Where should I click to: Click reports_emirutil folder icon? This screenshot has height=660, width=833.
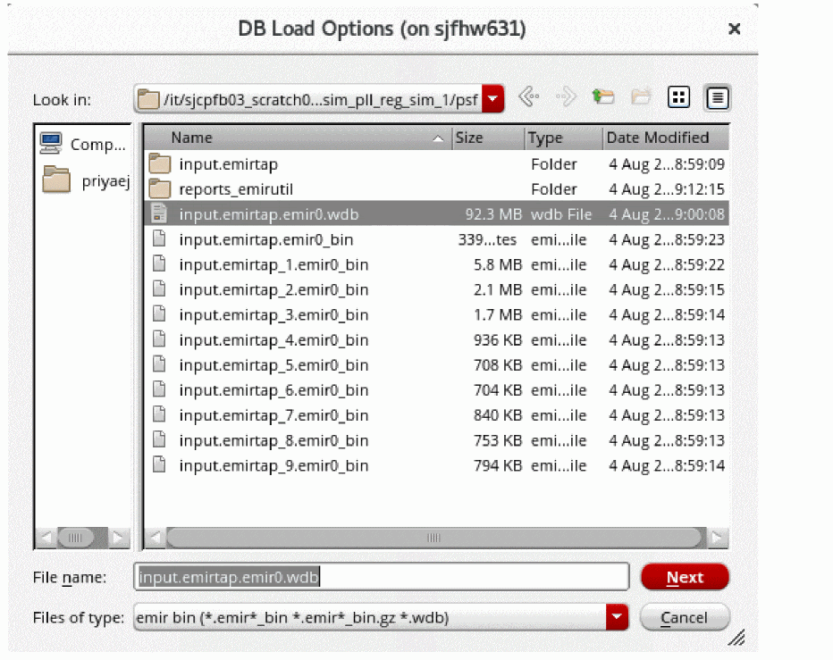(x=159, y=189)
